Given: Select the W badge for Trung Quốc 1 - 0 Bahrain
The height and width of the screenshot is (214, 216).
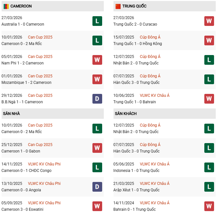Looking at the screenshot, I should [x=209, y=99].
